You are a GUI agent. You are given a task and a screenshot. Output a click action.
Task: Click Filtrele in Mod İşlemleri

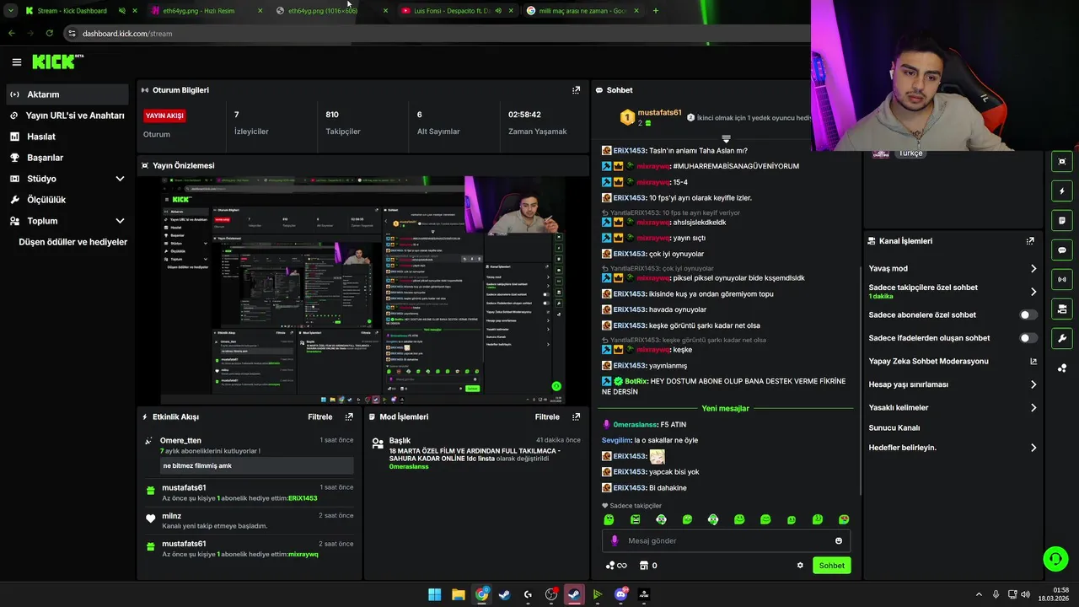tap(547, 416)
